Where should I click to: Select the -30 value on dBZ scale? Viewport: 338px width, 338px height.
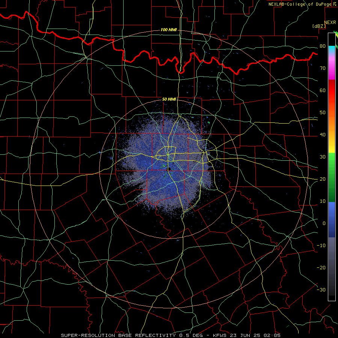[321, 290]
